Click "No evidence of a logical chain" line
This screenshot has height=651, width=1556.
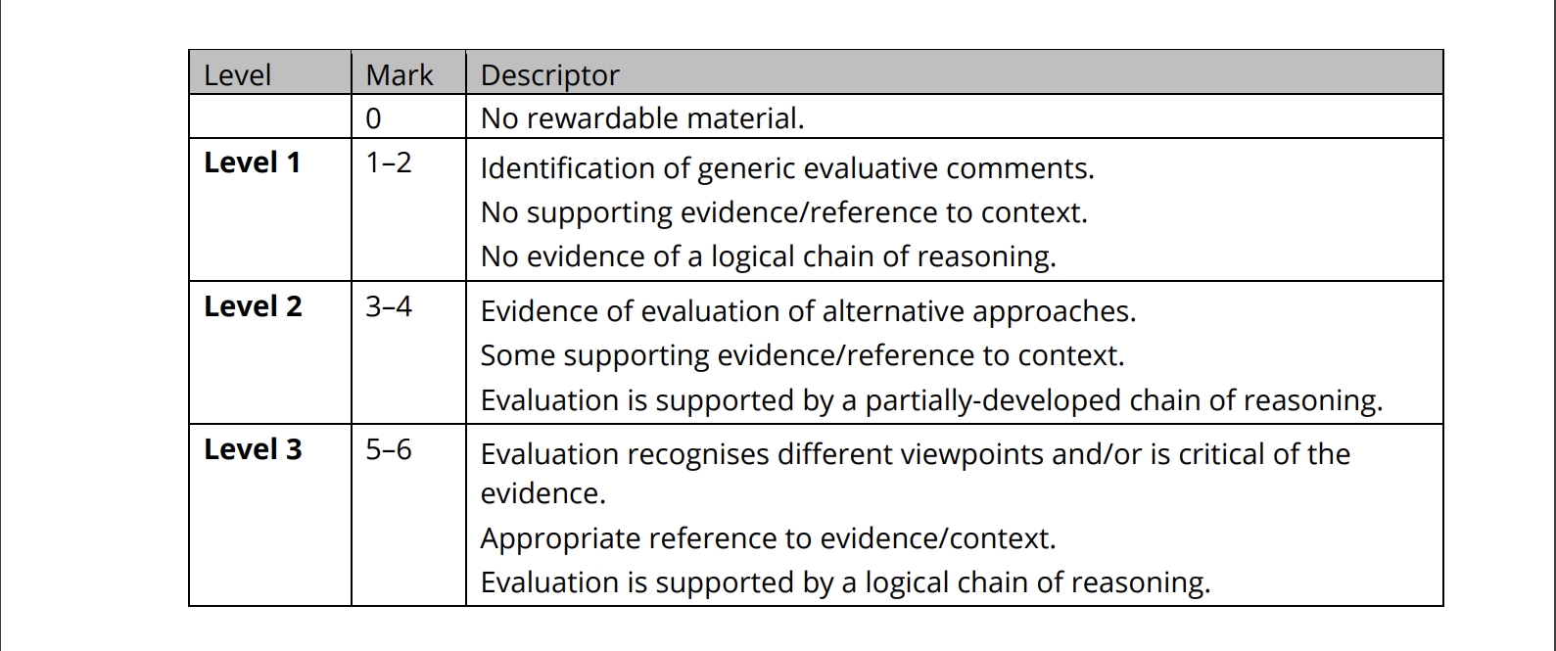pyautogui.click(x=769, y=256)
